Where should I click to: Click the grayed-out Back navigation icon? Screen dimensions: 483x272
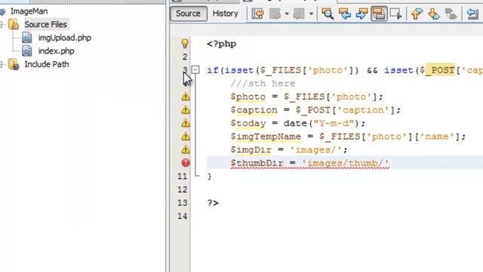(275, 14)
